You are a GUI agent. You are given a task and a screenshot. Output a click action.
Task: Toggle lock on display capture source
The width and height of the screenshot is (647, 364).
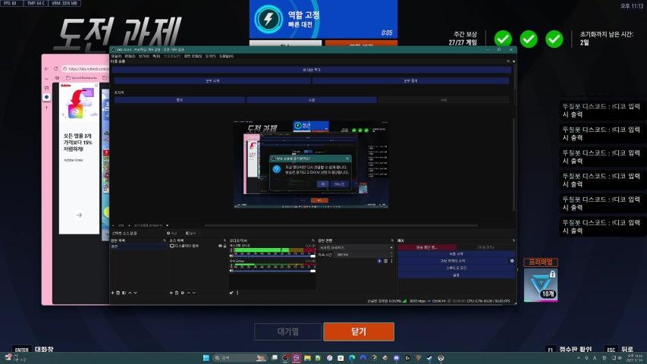(x=225, y=246)
